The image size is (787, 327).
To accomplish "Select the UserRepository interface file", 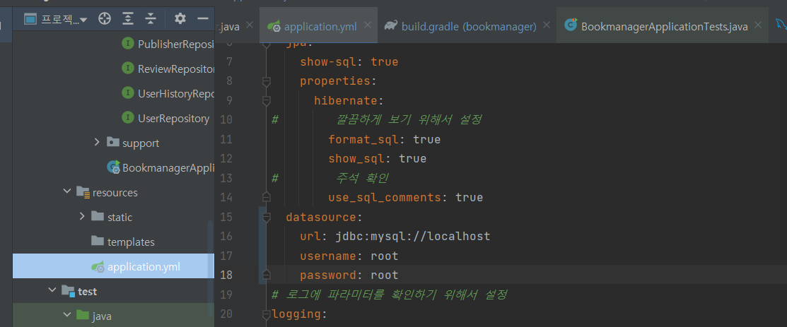I will coord(165,119).
